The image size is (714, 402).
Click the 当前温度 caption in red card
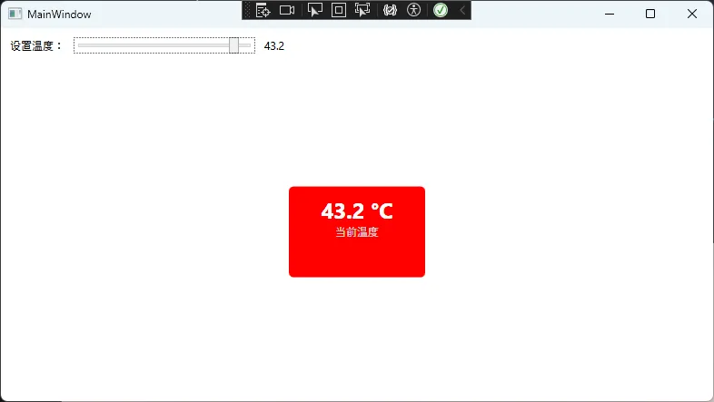coord(356,232)
